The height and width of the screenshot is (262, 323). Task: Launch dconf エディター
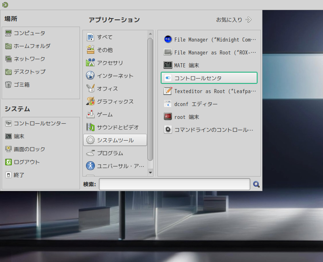point(209,104)
